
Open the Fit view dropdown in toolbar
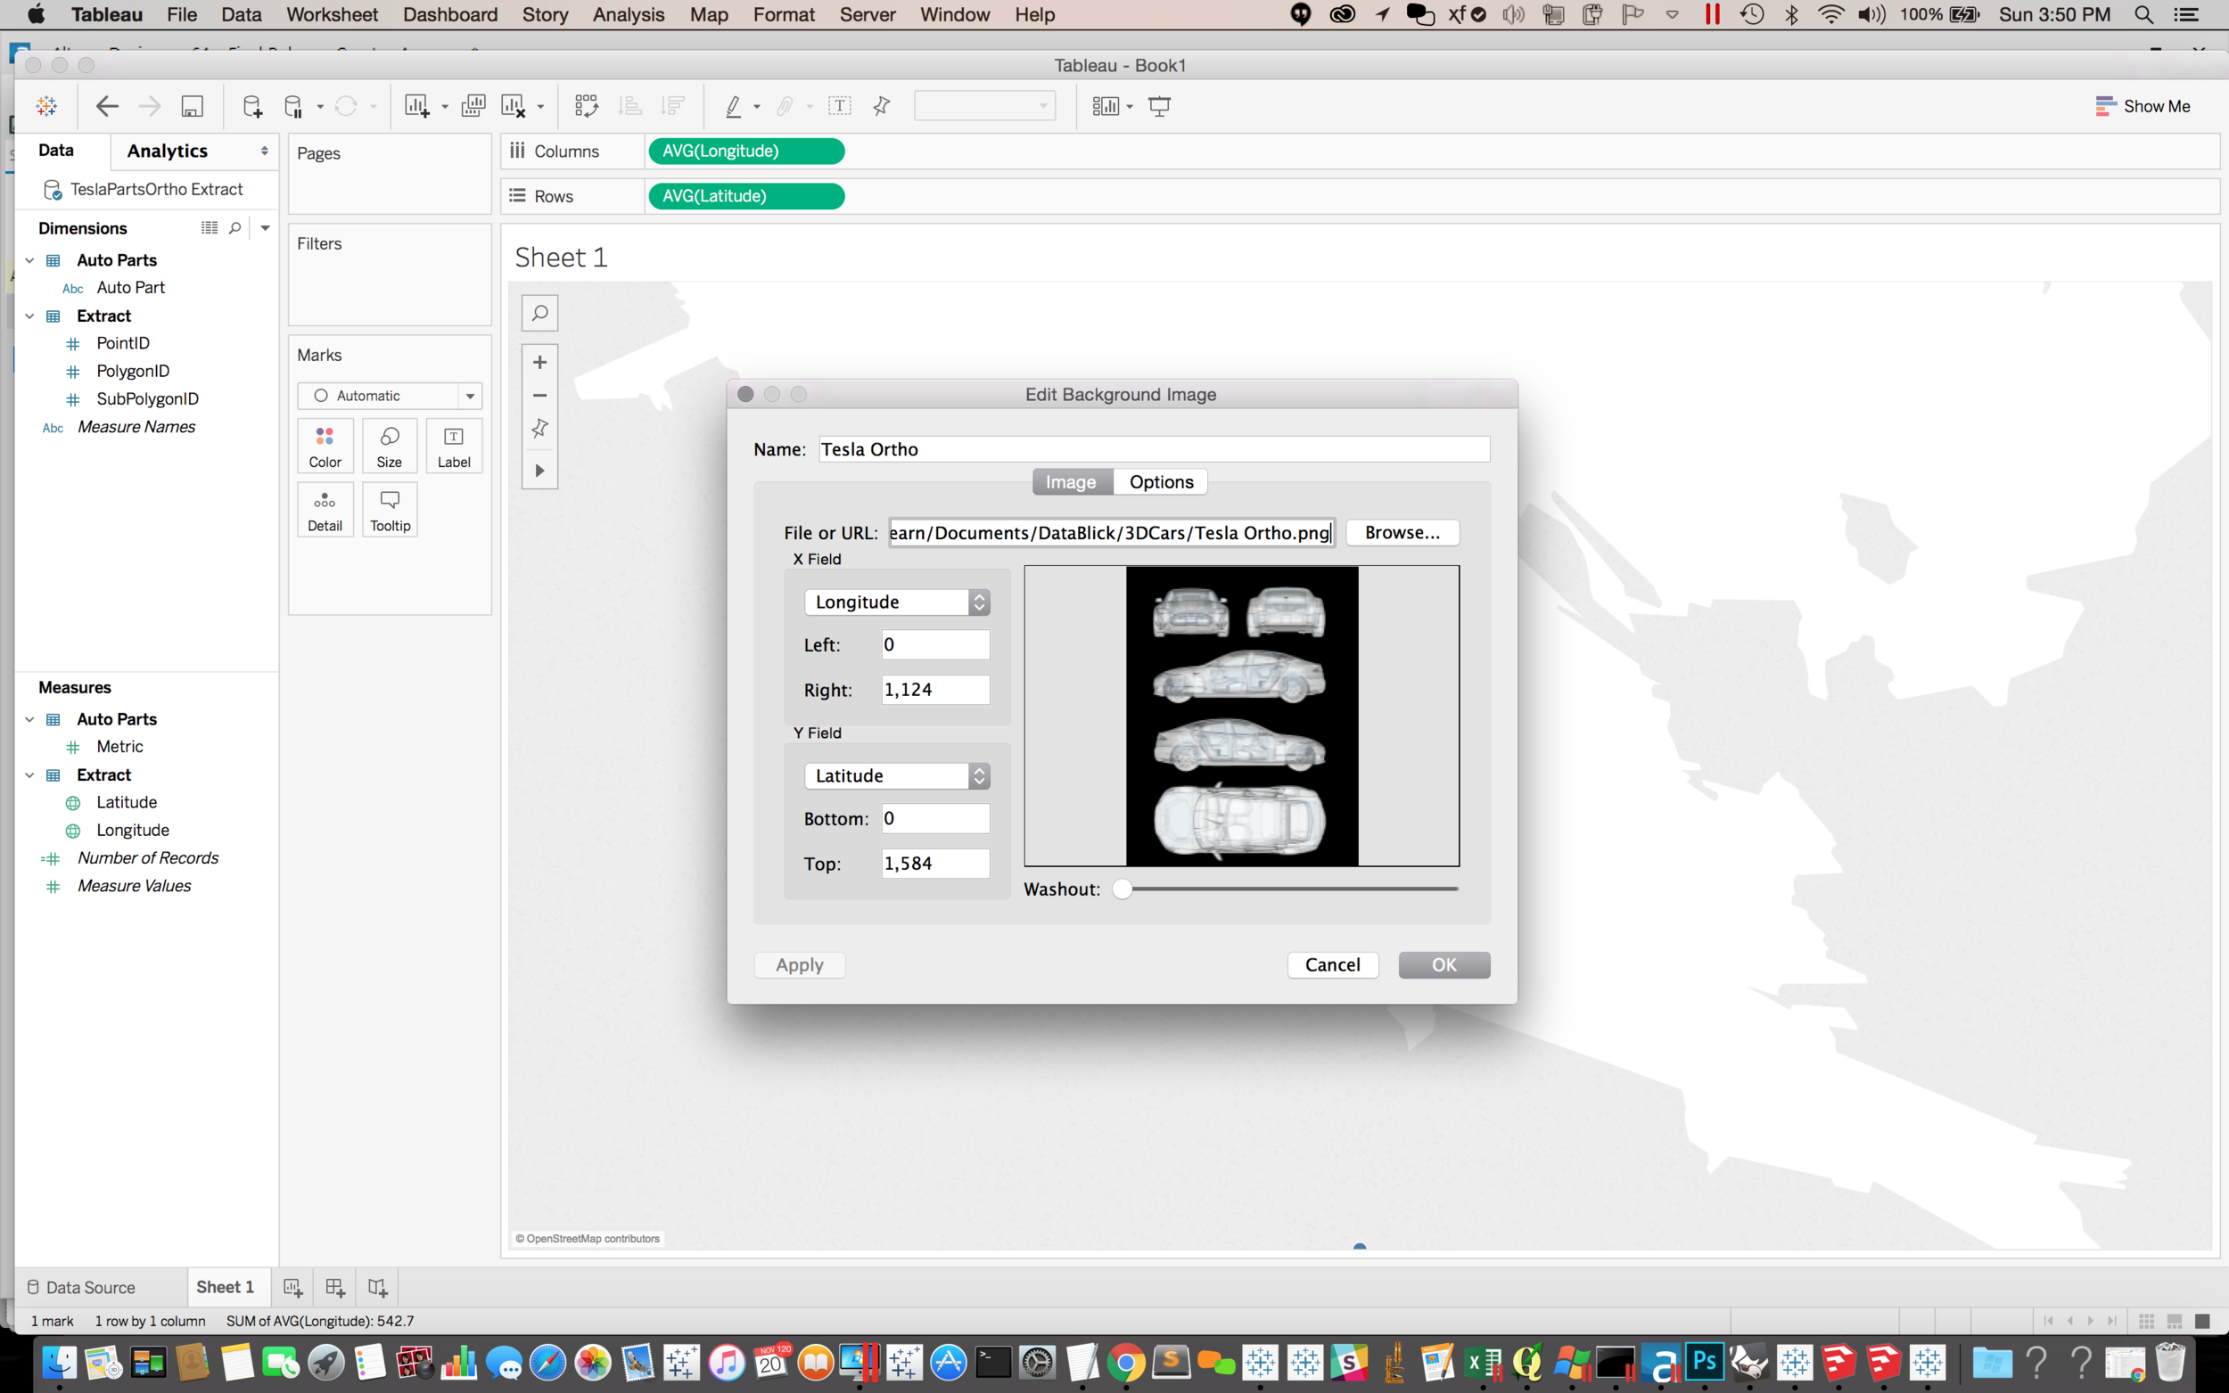click(x=984, y=106)
